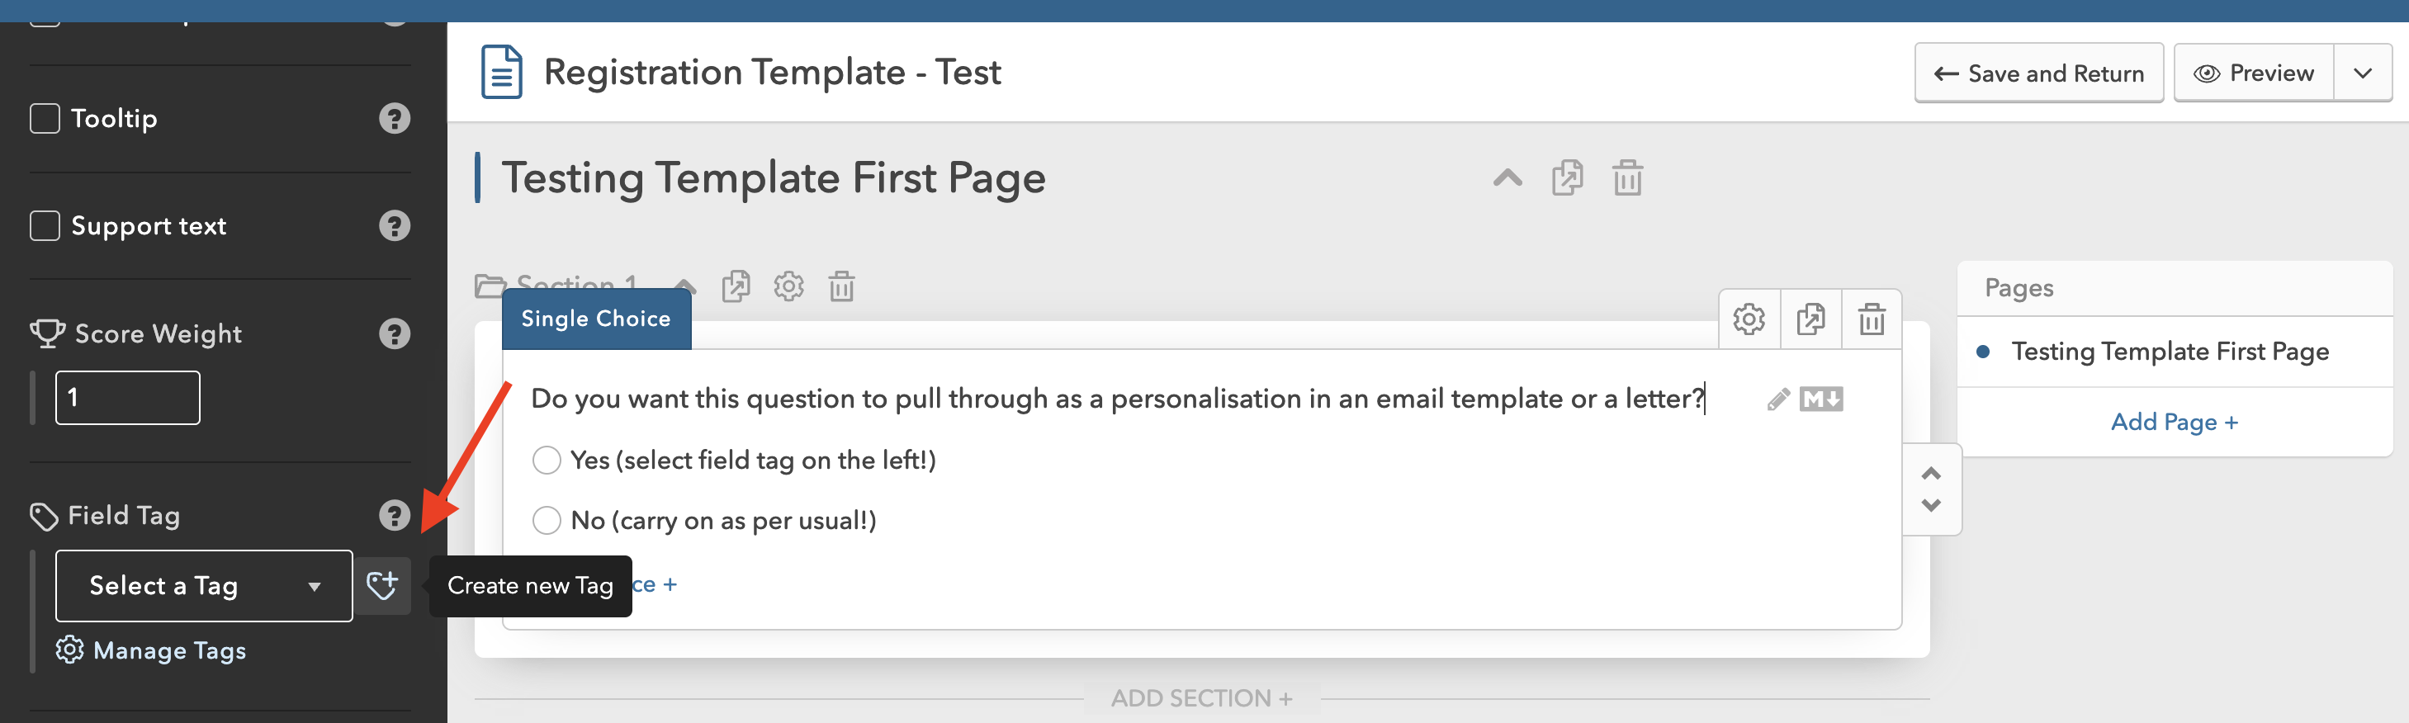Open Section 1 settings gear
The image size is (2409, 723).
pos(788,286)
